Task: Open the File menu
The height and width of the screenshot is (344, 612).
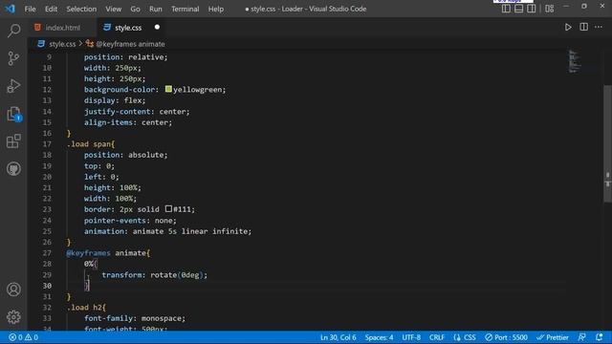Action: (x=30, y=9)
